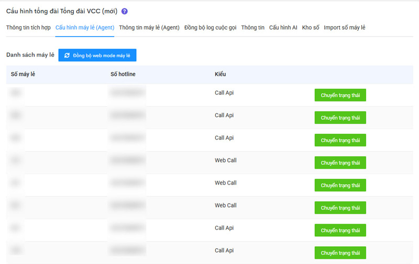The image size is (419, 264).
Task: Select the Cấu hình máy lẻ (Agent) tab
Action: click(x=85, y=28)
